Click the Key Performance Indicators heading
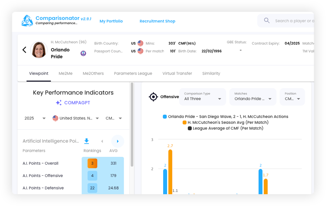The height and width of the screenshot is (206, 326). click(73, 93)
